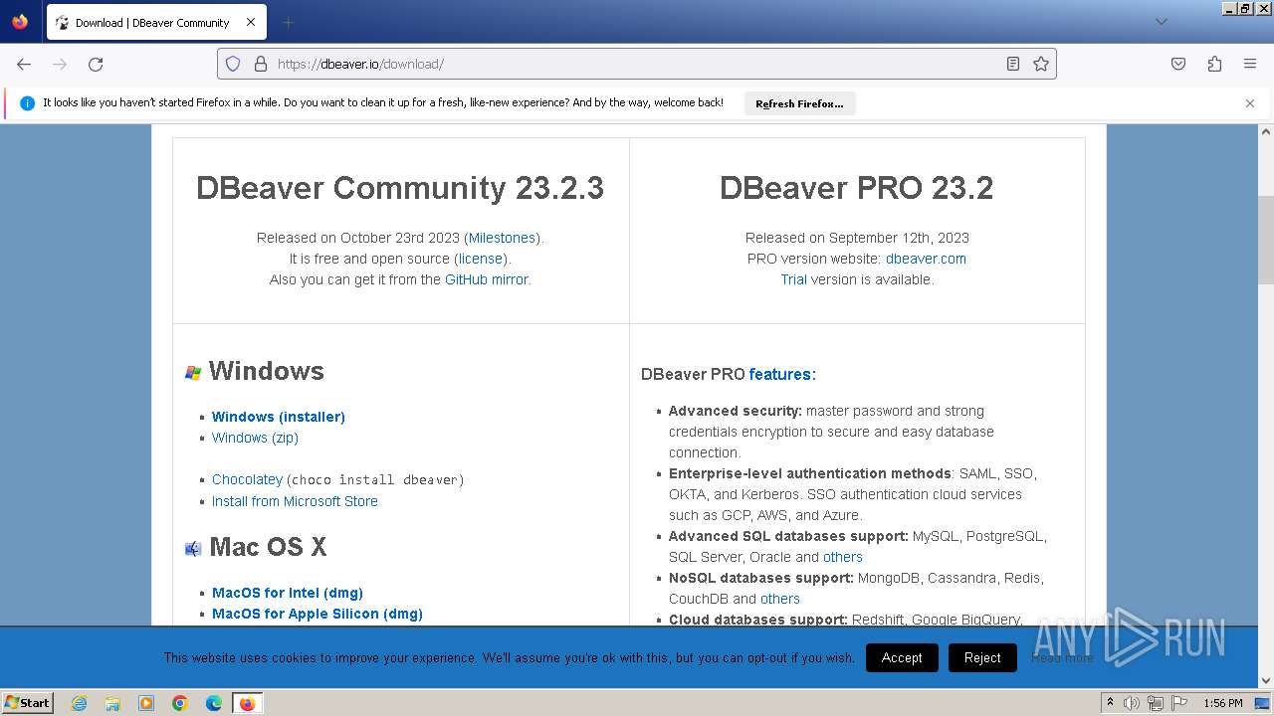1274x716 pixels.
Task: Click the DBeaver Community 23.2.3 heading
Action: pos(400,188)
